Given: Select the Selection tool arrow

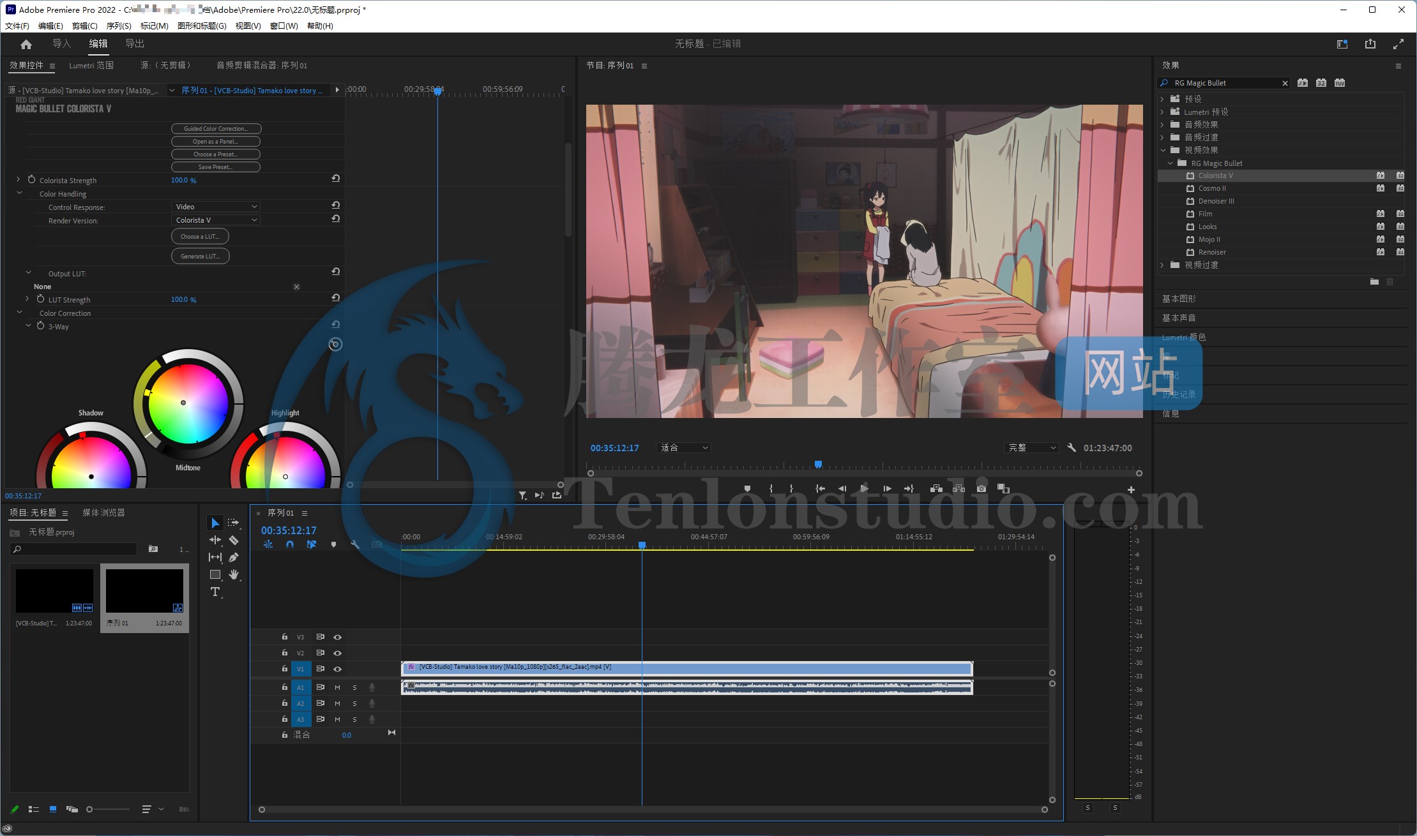Looking at the screenshot, I should 215,523.
